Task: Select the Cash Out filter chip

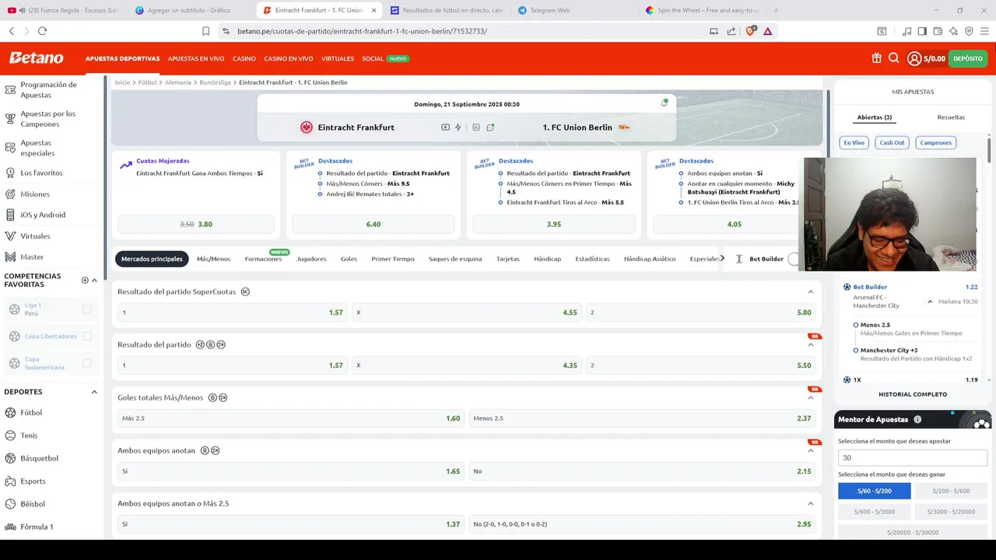Action: coord(892,142)
